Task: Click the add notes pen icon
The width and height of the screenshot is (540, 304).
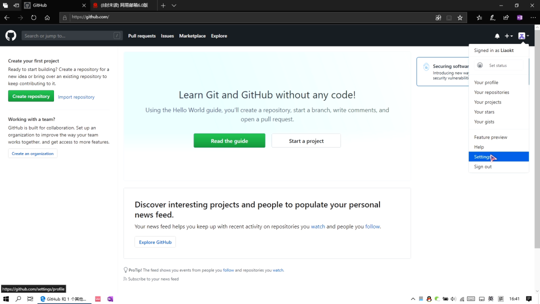Action: (x=492, y=17)
